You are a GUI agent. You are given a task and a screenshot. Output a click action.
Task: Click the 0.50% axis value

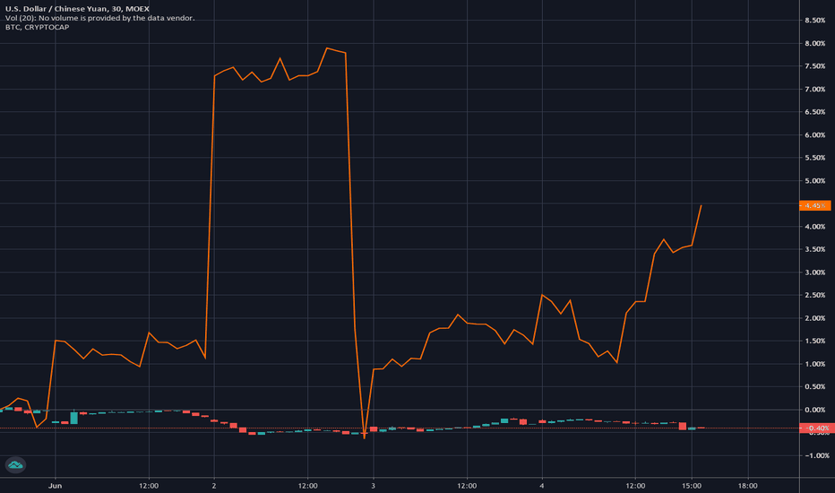coord(814,386)
